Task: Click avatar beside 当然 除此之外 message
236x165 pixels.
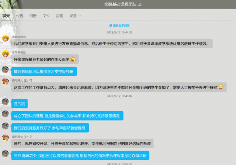Action: tap(6, 153)
